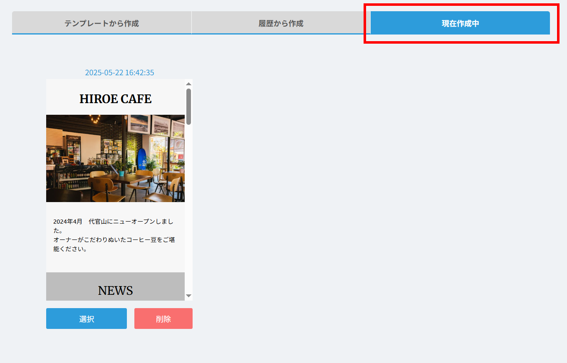Select the 現在作成中 tab
This screenshot has width=567, height=363.
[x=460, y=23]
